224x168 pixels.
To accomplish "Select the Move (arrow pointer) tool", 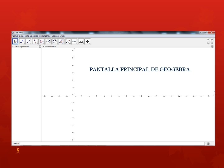I will (x=15, y=41).
